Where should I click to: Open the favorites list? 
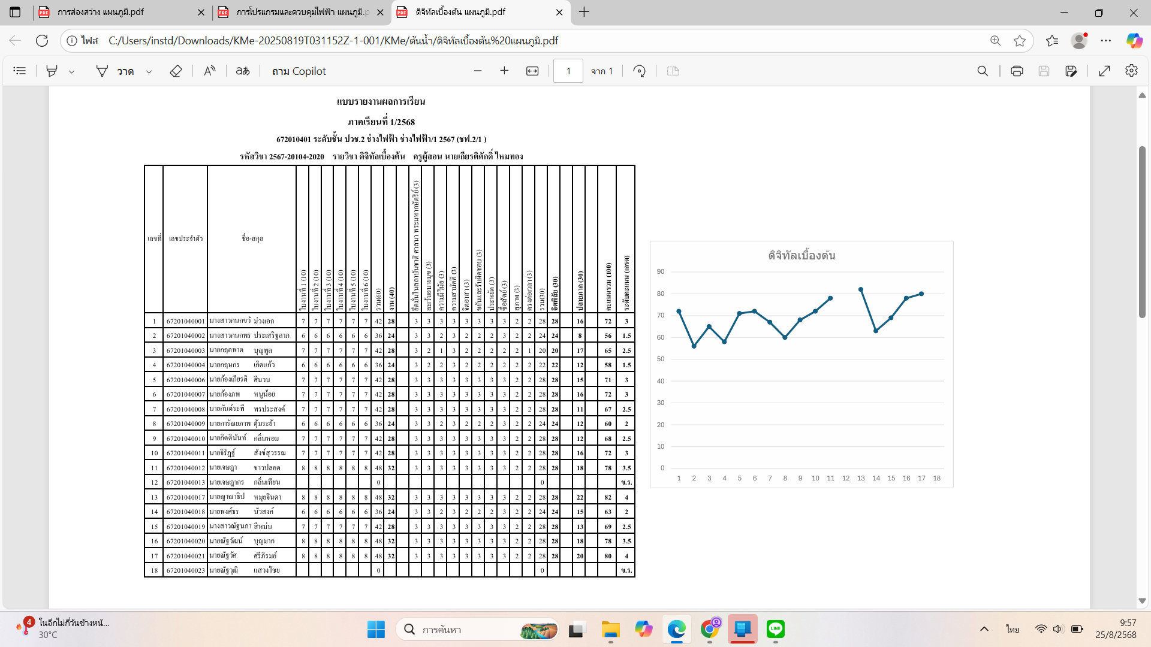point(1052,41)
